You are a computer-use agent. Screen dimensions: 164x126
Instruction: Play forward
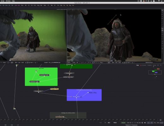[x=135, y=123]
